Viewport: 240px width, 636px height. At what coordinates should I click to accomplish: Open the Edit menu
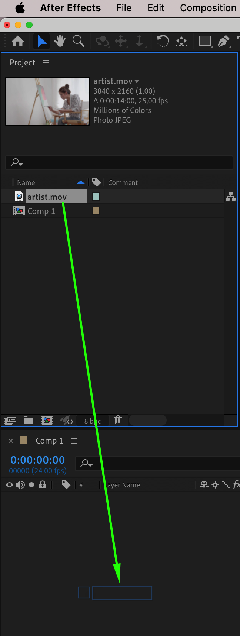(156, 8)
